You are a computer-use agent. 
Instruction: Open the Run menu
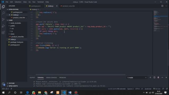pyautogui.click(x=34, y=2)
